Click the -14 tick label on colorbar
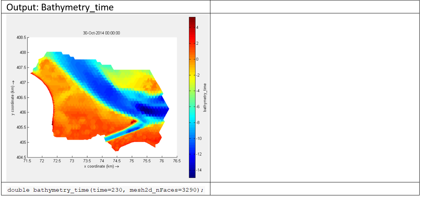 coord(198,170)
